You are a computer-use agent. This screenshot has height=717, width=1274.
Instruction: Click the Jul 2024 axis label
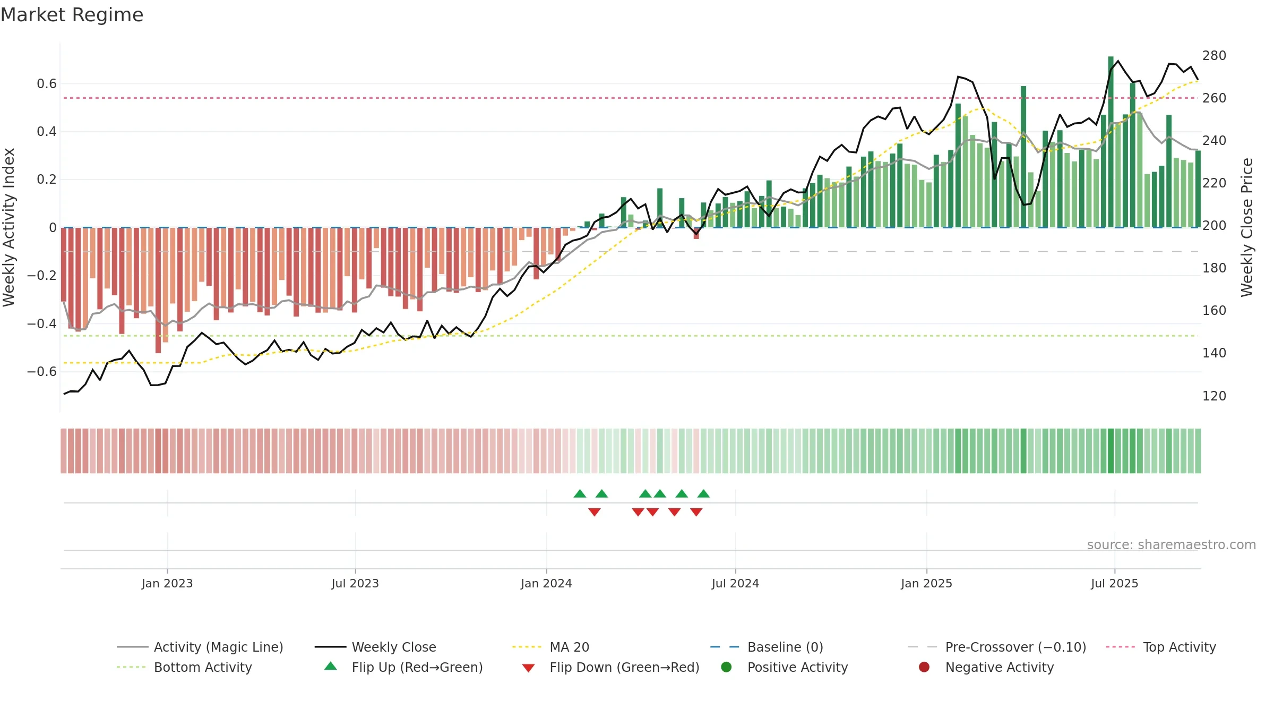coord(735,584)
